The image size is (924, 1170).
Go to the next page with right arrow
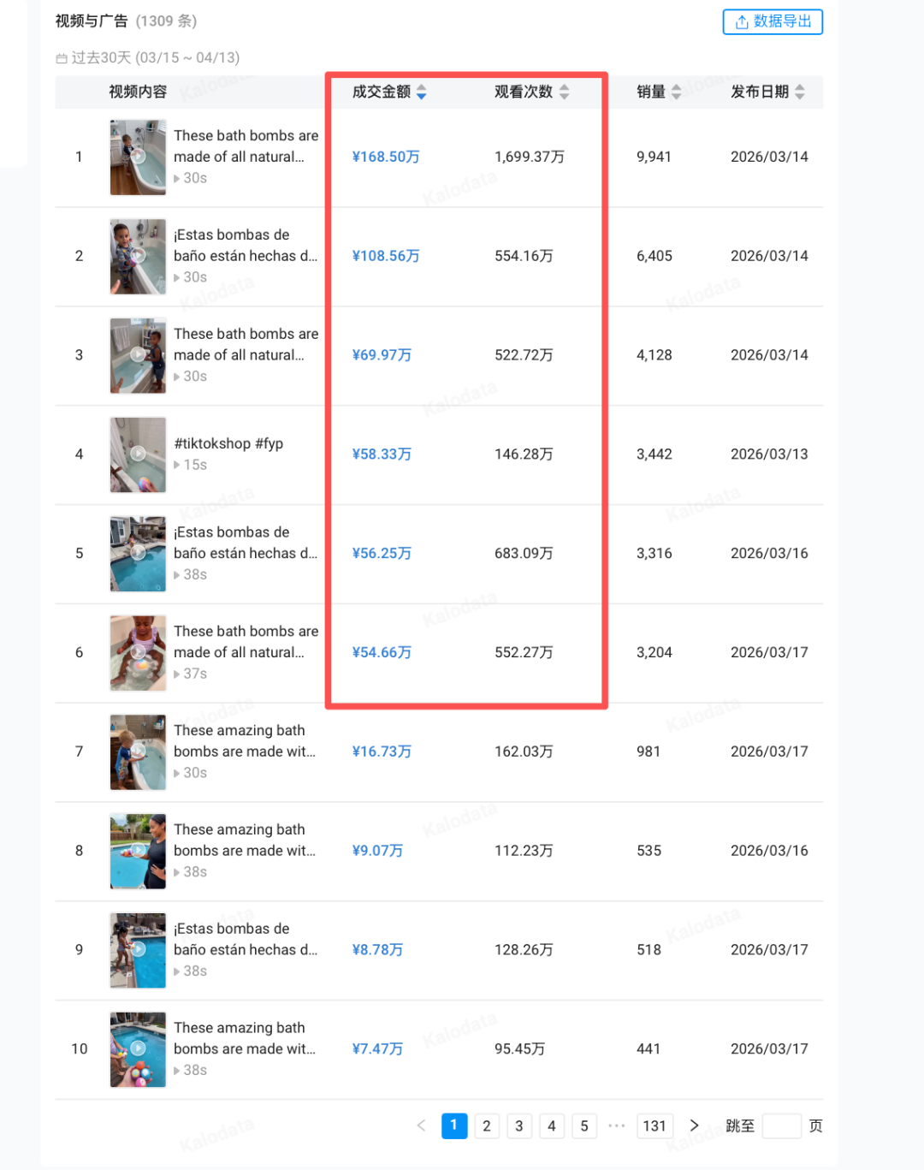tap(694, 1125)
